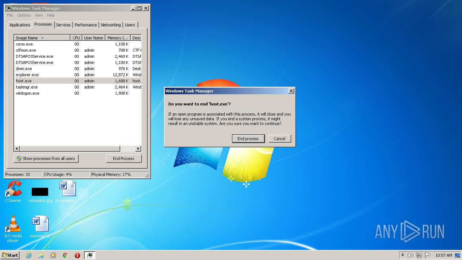Open Action Center flag icon
Image resolution: width=462 pixels, height=260 pixels.
[x=427, y=255]
